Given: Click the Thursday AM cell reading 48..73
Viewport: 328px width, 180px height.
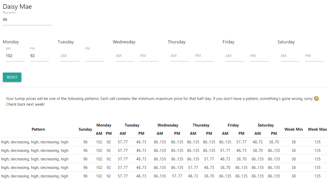Looking at the screenshot, I should tap(193, 176).
